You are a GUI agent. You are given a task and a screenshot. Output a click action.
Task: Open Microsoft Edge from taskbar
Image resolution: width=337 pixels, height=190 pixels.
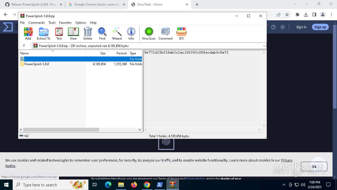pos(108,185)
